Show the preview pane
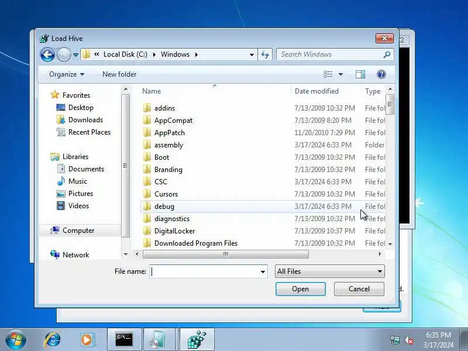 (x=360, y=74)
